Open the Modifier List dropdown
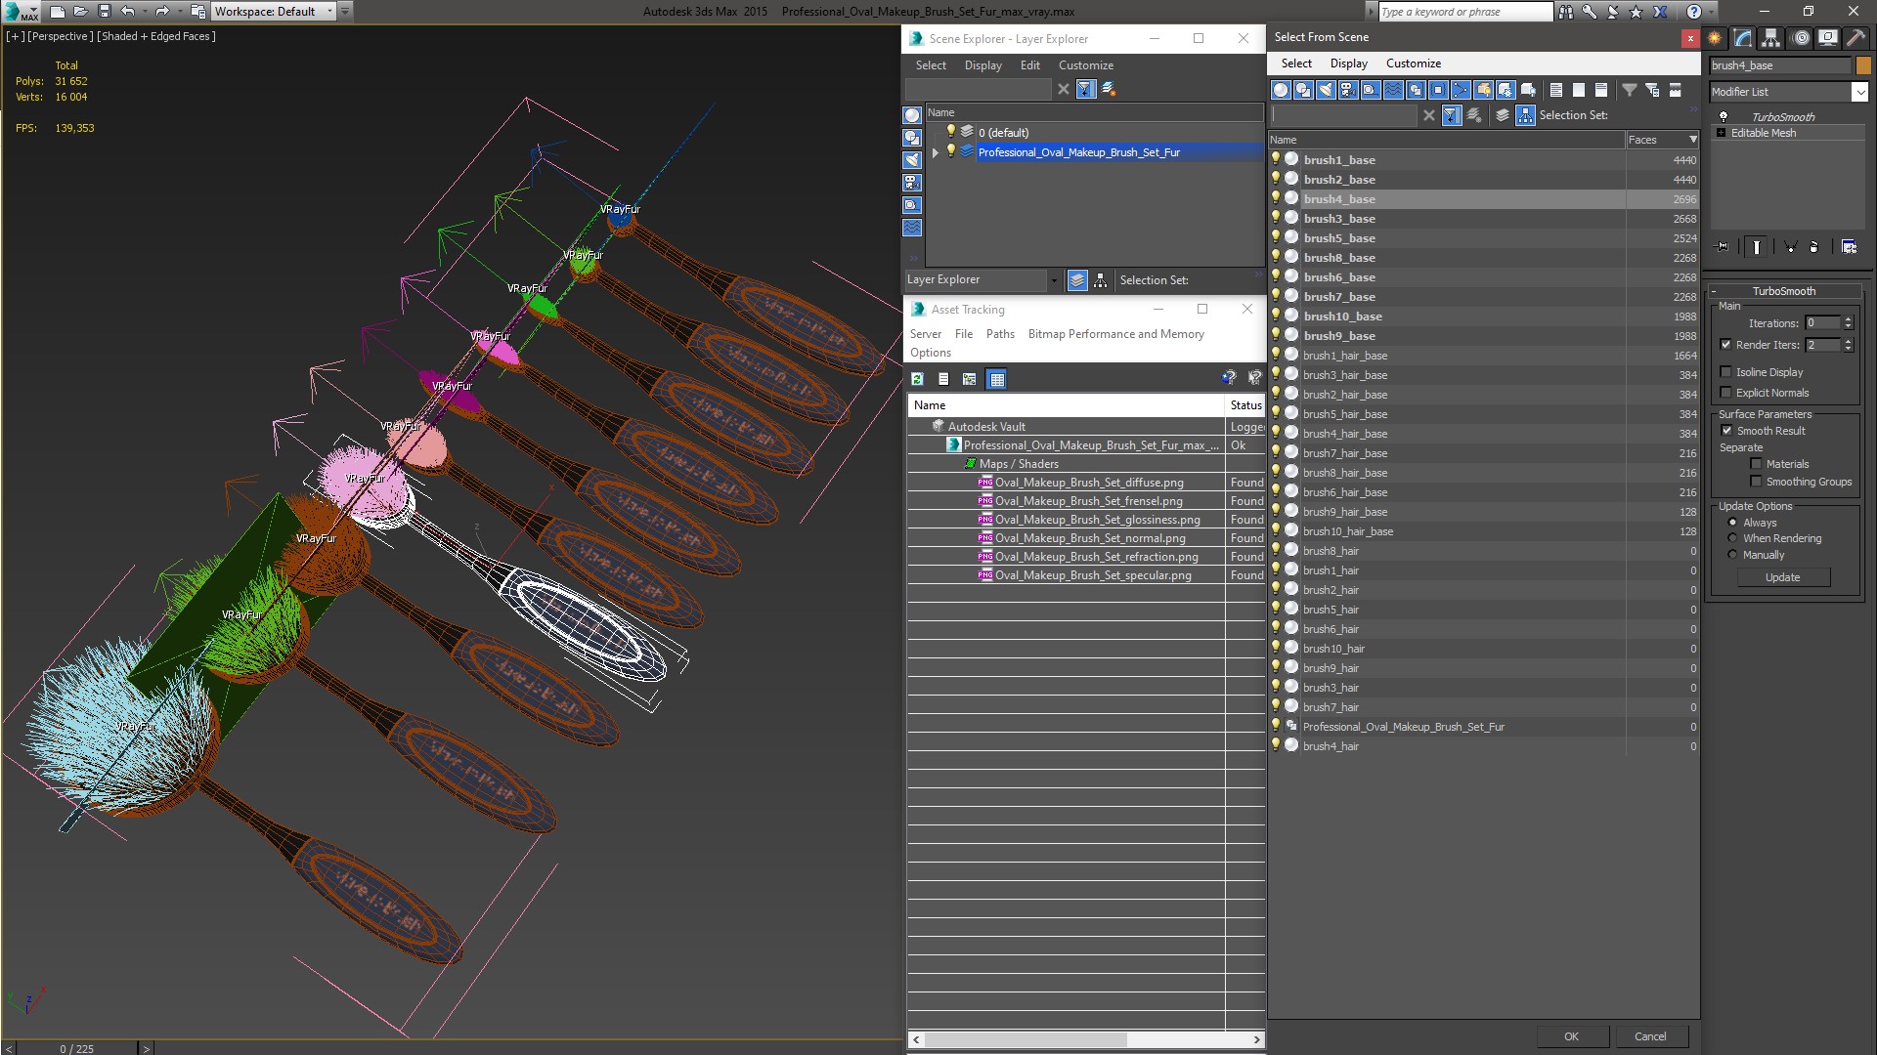Image resolution: width=1877 pixels, height=1055 pixels. 1859,92
